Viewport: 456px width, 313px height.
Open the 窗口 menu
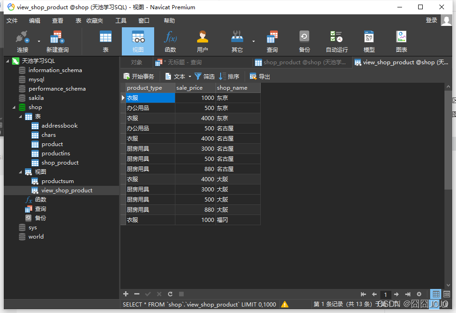[x=144, y=21]
